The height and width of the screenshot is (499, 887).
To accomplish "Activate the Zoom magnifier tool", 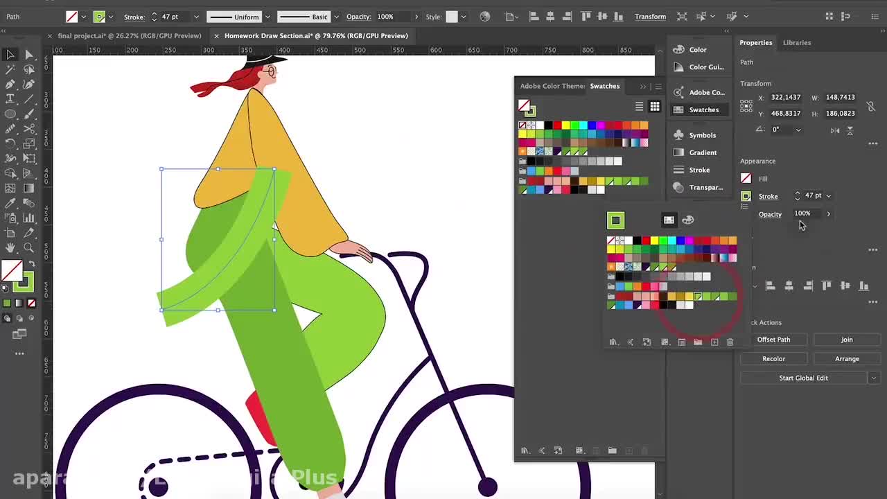I will pyautogui.click(x=29, y=247).
